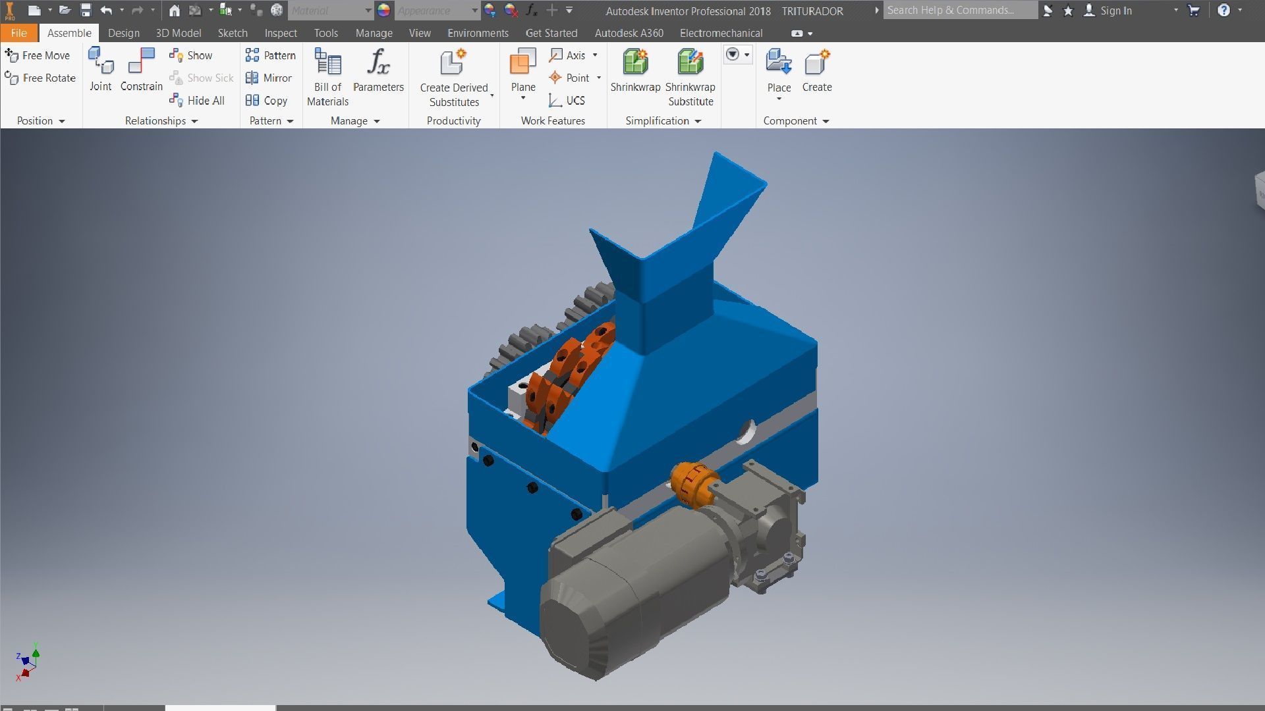Select the Copy components tool

[266, 101]
